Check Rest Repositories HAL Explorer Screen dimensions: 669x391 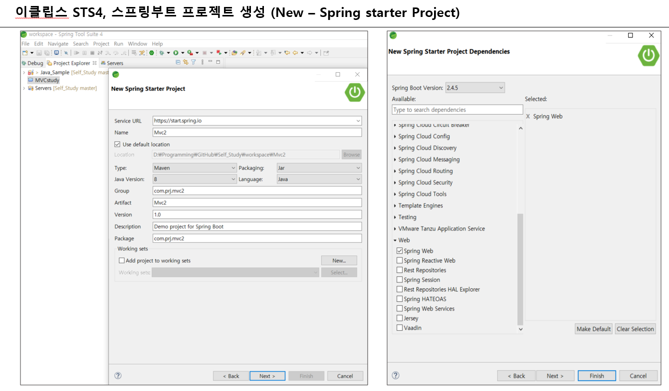tap(400, 289)
